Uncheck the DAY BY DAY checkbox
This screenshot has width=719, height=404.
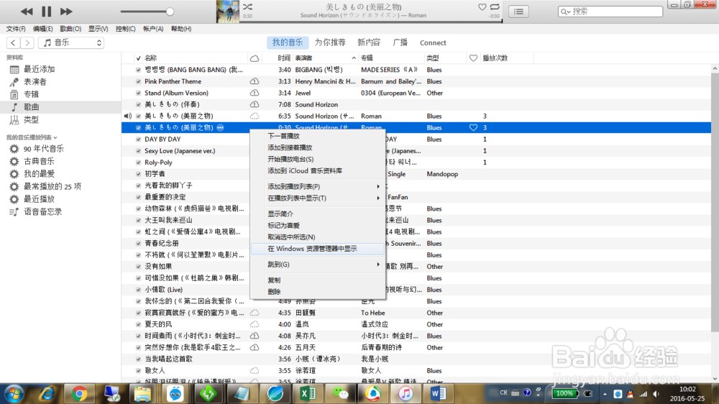click(139, 139)
